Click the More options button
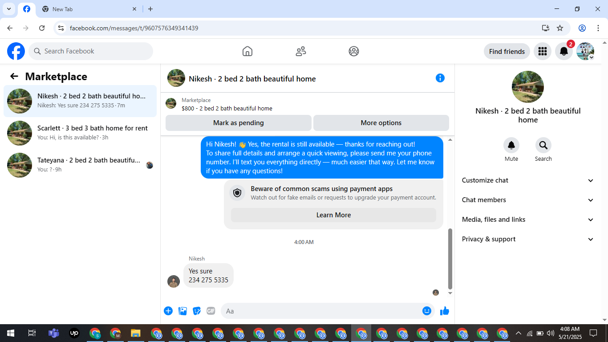This screenshot has width=608, height=342. click(381, 123)
